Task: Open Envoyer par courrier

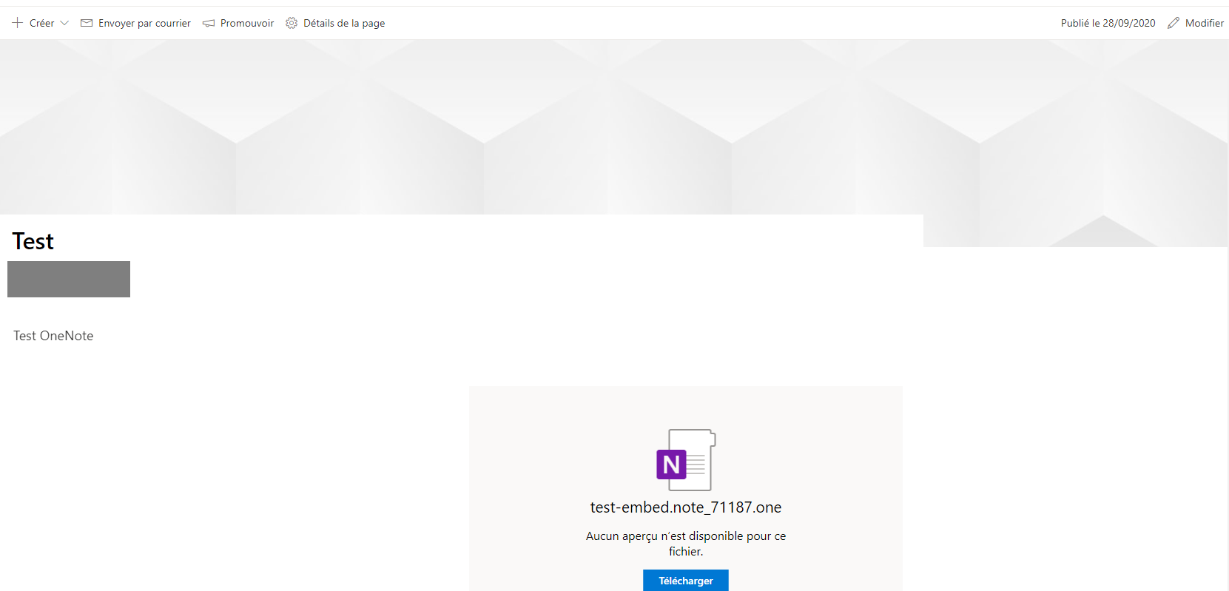Action: (144, 23)
